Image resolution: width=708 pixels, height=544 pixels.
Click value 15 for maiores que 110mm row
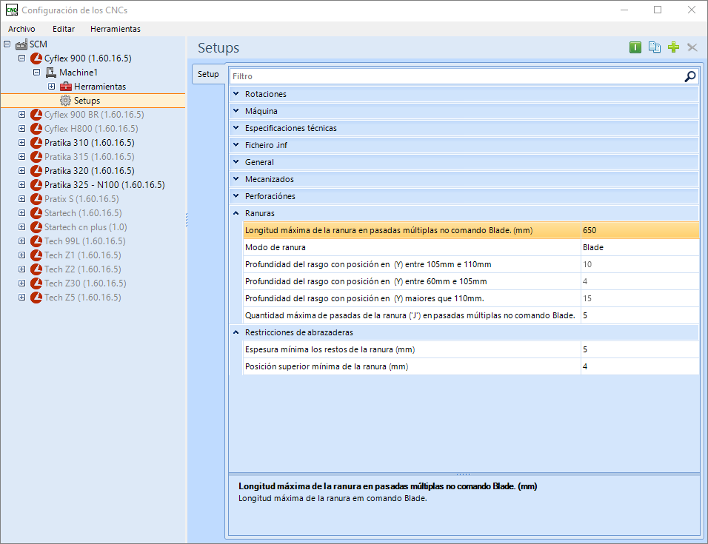click(x=640, y=298)
